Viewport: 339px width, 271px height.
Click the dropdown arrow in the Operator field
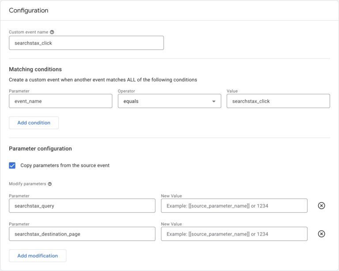(x=214, y=101)
